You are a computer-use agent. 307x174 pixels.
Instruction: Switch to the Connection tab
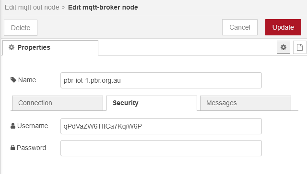click(x=58, y=103)
